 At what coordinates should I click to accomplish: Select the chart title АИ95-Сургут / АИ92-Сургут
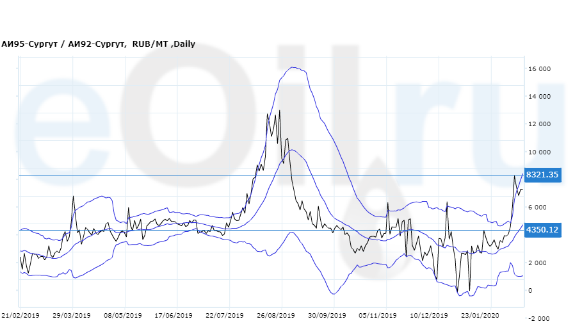(x=63, y=44)
